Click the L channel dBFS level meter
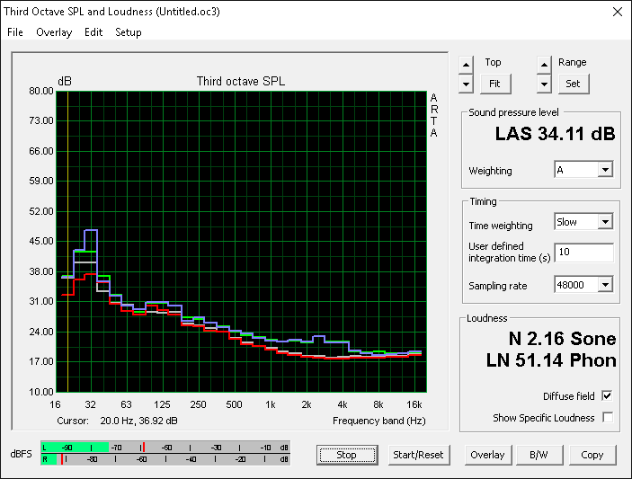This screenshot has height=479, width=632. pyautogui.click(x=165, y=448)
